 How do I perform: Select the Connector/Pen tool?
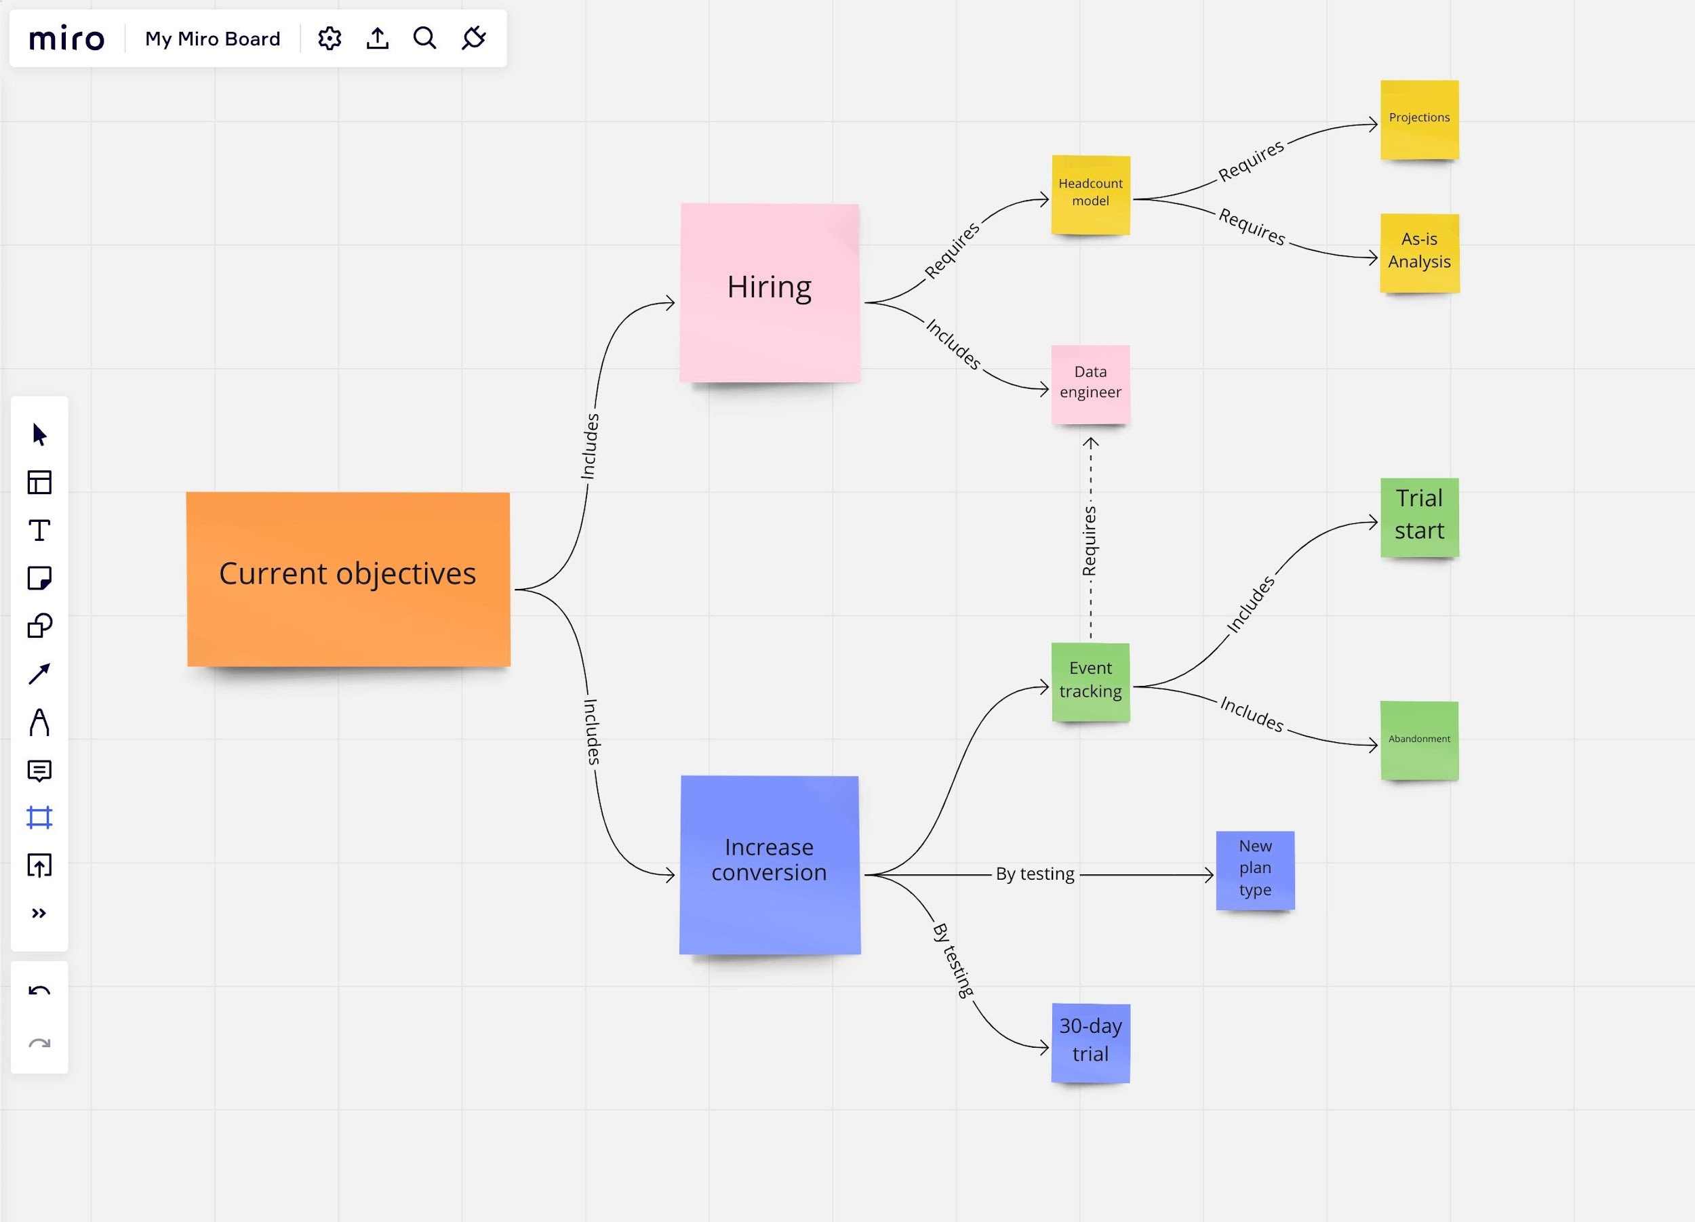click(x=38, y=674)
